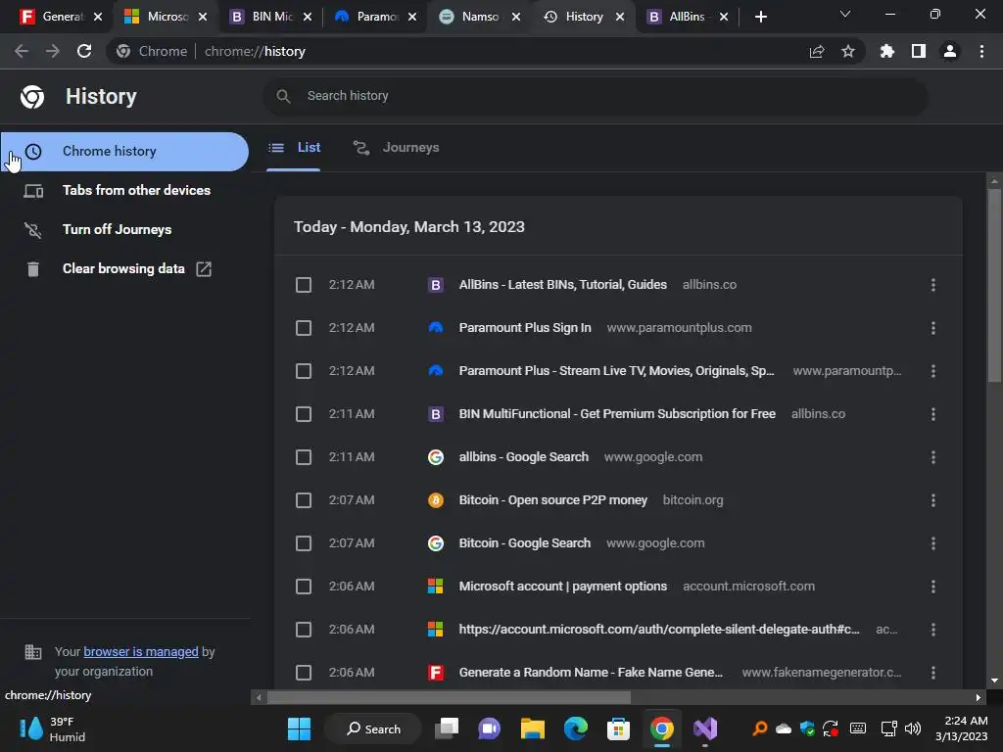
Task: Click Turn off Journeys
Action: [124, 229]
